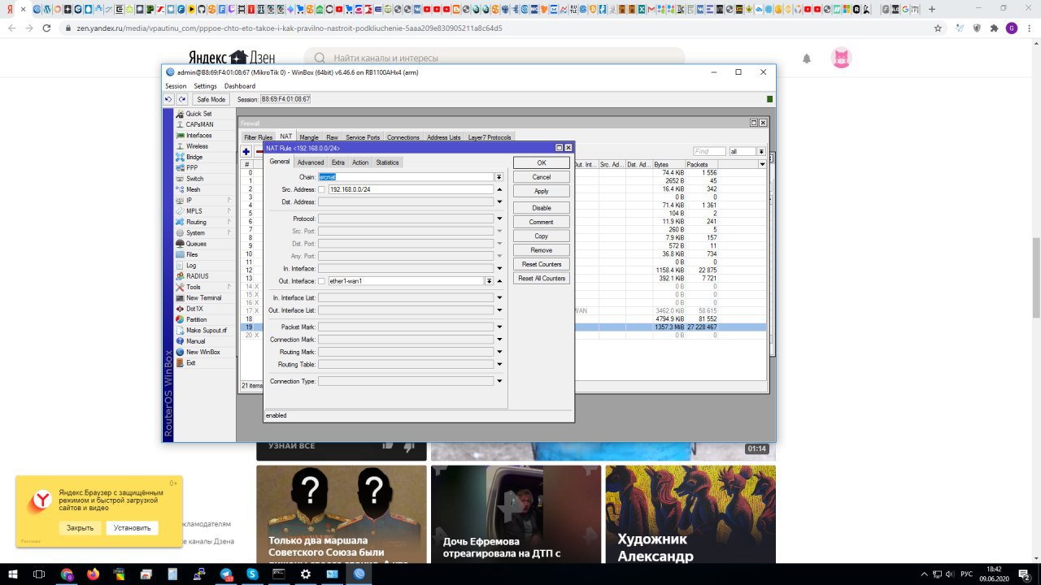This screenshot has height=585, width=1041.
Task: Click Exit in the WinBox sidebar
Action: [190, 363]
